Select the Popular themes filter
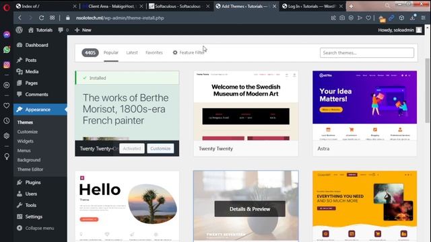The width and height of the screenshot is (431, 242). pos(111,52)
